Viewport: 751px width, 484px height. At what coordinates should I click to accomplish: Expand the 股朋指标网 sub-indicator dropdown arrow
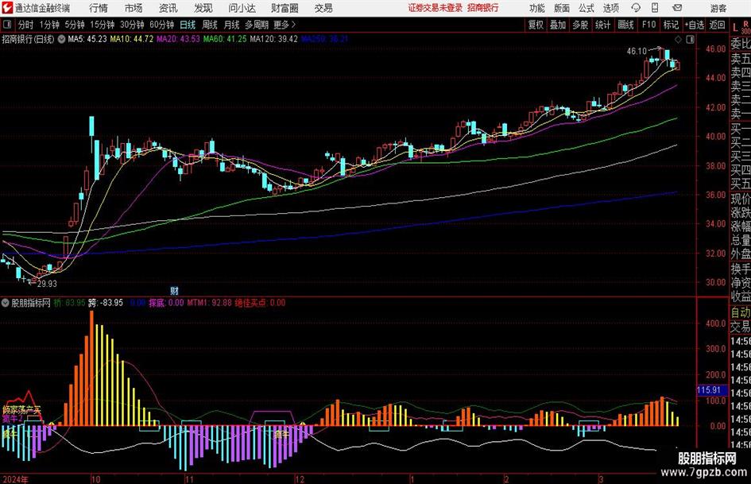click(x=6, y=303)
